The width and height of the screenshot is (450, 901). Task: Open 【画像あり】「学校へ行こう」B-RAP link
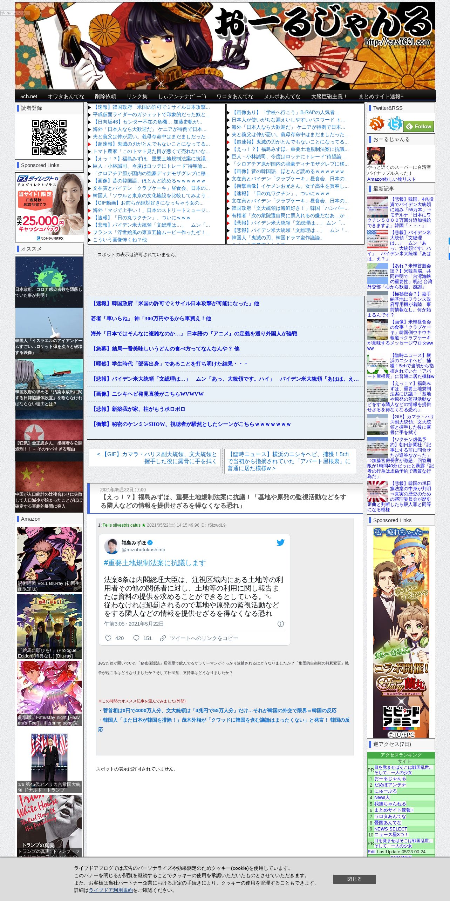(285, 112)
